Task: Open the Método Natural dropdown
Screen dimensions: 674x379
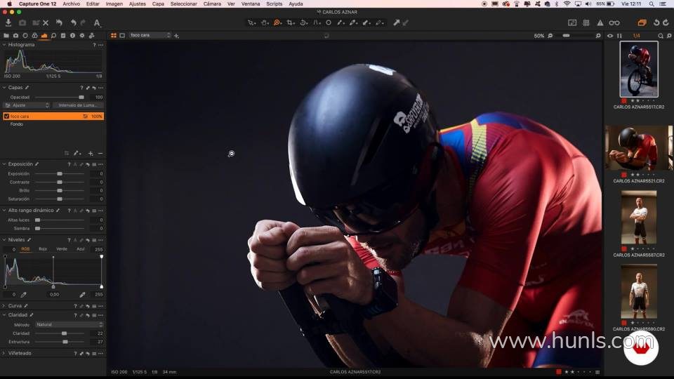Action: [x=70, y=324]
